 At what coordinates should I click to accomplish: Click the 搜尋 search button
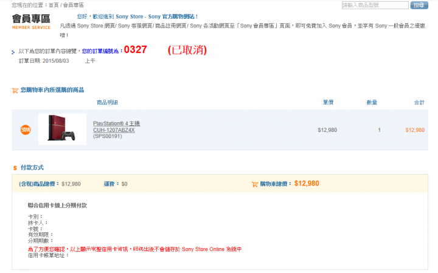419,5
